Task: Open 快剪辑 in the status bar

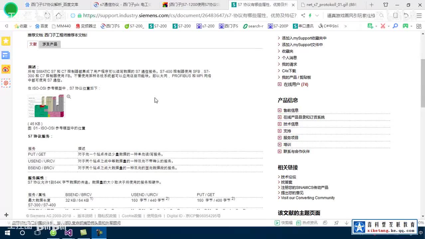Action: coord(284,223)
